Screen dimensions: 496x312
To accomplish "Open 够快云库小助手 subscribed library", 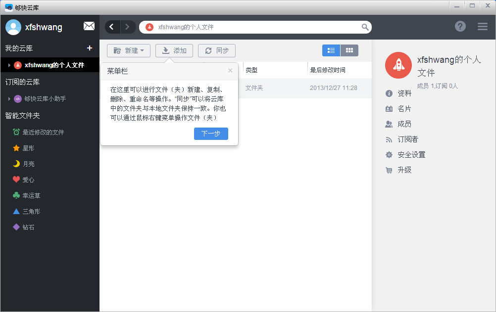I will (x=45, y=98).
